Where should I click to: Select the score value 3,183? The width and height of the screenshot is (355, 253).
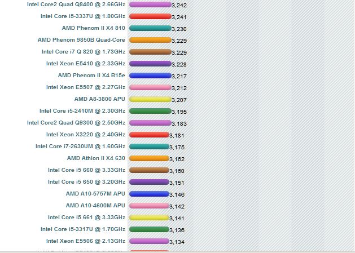pos(179,124)
